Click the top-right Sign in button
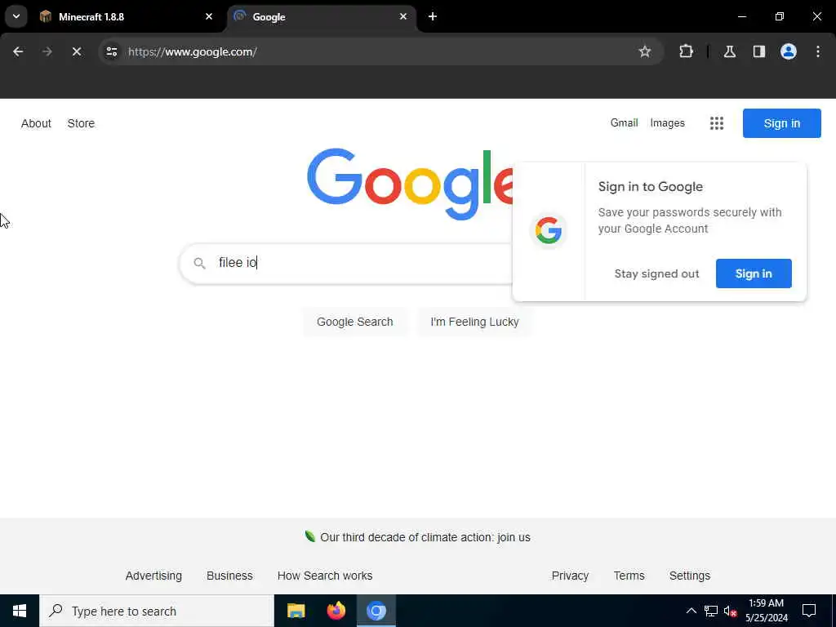Image resolution: width=836 pixels, height=627 pixels. [781, 123]
